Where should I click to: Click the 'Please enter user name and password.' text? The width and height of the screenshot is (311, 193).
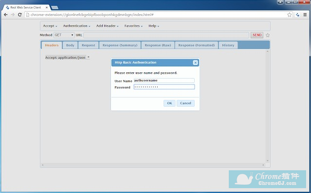[x=146, y=73]
